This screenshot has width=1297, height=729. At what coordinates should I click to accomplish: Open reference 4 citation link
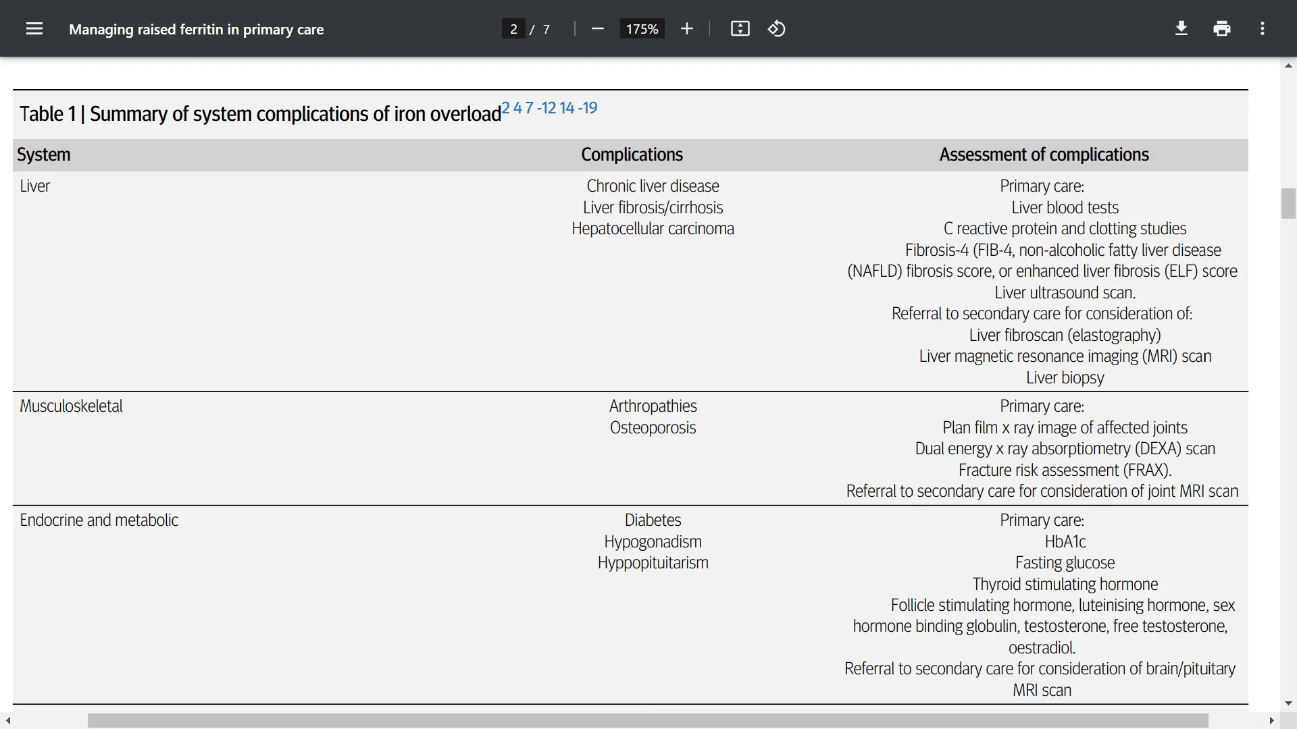tap(517, 108)
